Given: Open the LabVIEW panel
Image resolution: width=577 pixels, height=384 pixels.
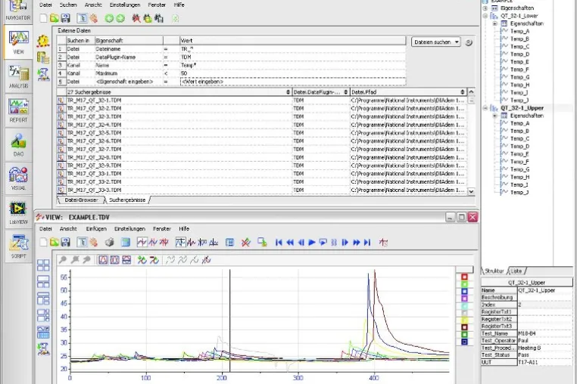Looking at the screenshot, I should point(18,212).
